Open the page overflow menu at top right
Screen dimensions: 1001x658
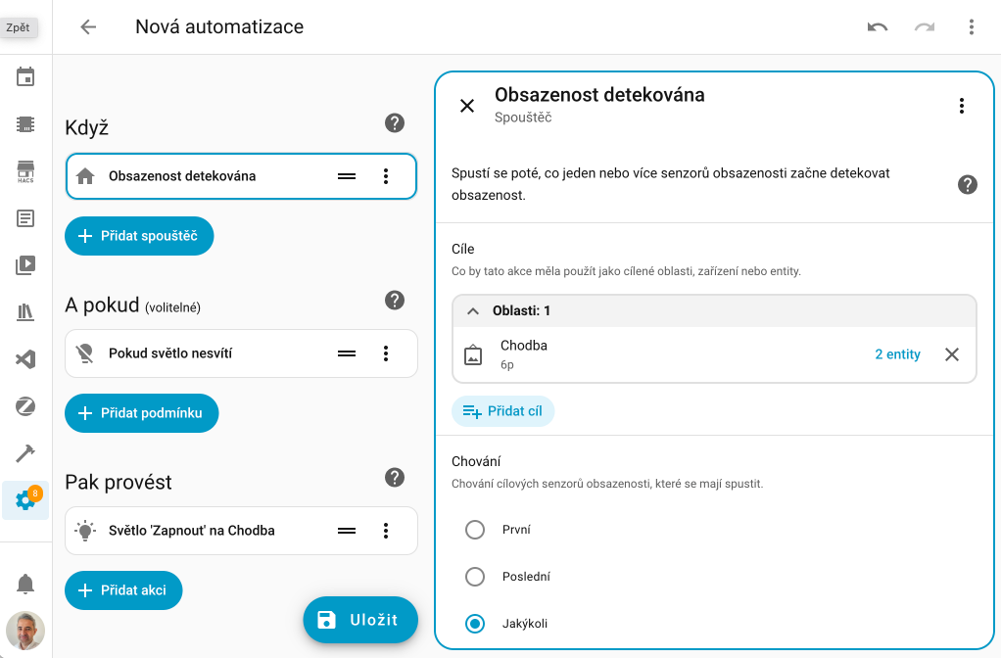971,27
